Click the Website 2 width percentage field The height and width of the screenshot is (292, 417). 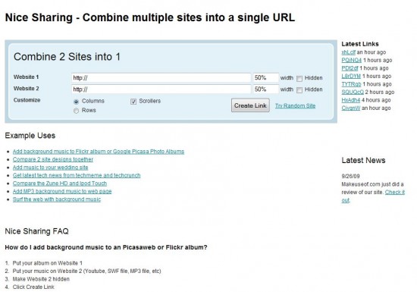[265, 89]
